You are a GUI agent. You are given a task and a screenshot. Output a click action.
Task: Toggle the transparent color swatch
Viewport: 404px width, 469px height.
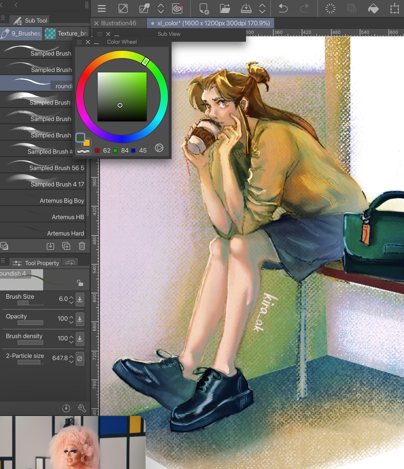tap(83, 151)
